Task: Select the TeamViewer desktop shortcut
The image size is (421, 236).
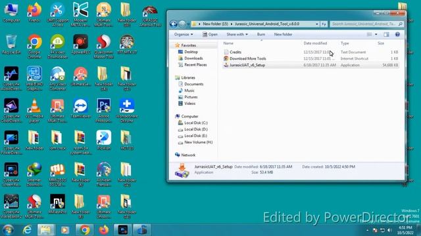Action: click(80, 109)
